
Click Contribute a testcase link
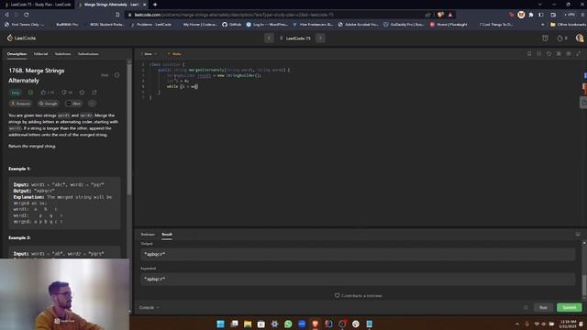click(x=359, y=295)
